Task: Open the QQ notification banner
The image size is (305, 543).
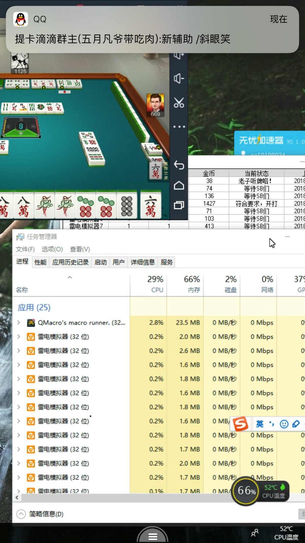Action: pos(152,30)
